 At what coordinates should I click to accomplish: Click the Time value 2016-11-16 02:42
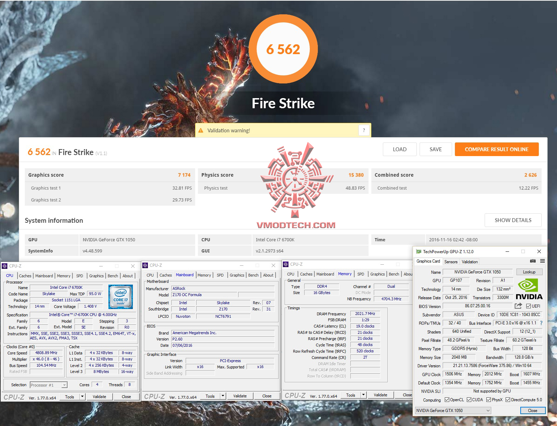[x=453, y=240]
